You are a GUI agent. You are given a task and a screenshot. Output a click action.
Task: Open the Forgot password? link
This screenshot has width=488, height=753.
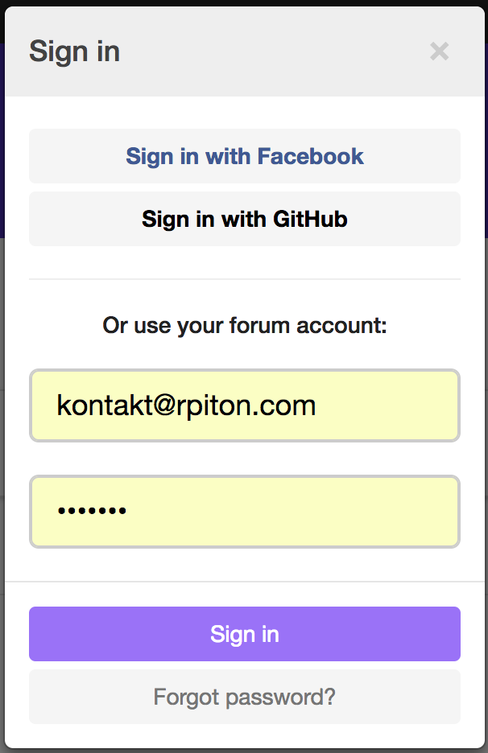(245, 697)
